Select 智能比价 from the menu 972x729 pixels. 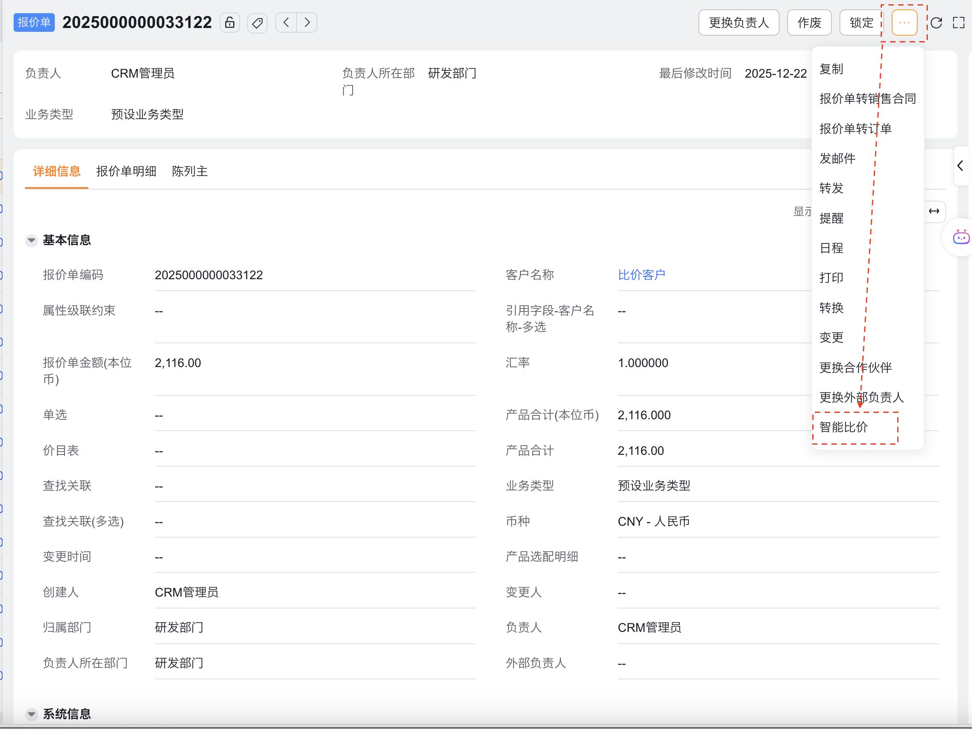tap(843, 427)
